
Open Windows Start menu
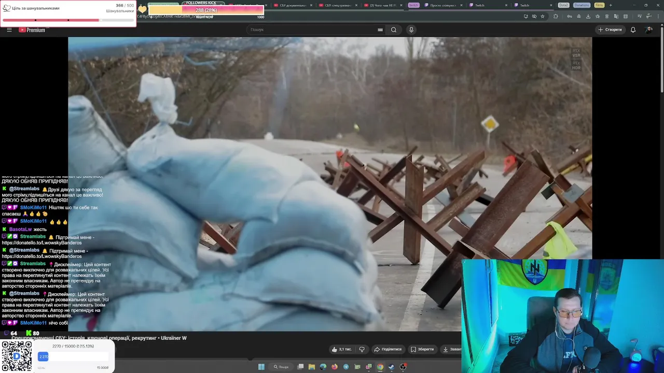(x=261, y=367)
